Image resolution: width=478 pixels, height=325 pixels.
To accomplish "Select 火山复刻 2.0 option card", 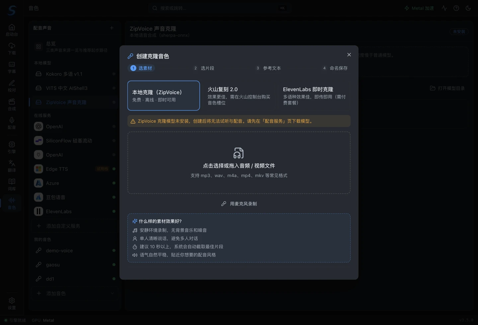I will [239, 95].
